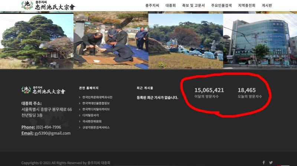The width and height of the screenshot is (297, 166).
Task: Click the footer 忠州池氏大宗會 logo
Action: pyautogui.click(x=43, y=90)
